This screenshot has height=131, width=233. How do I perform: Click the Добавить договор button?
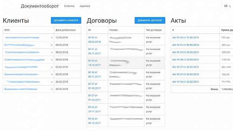tap(150, 20)
